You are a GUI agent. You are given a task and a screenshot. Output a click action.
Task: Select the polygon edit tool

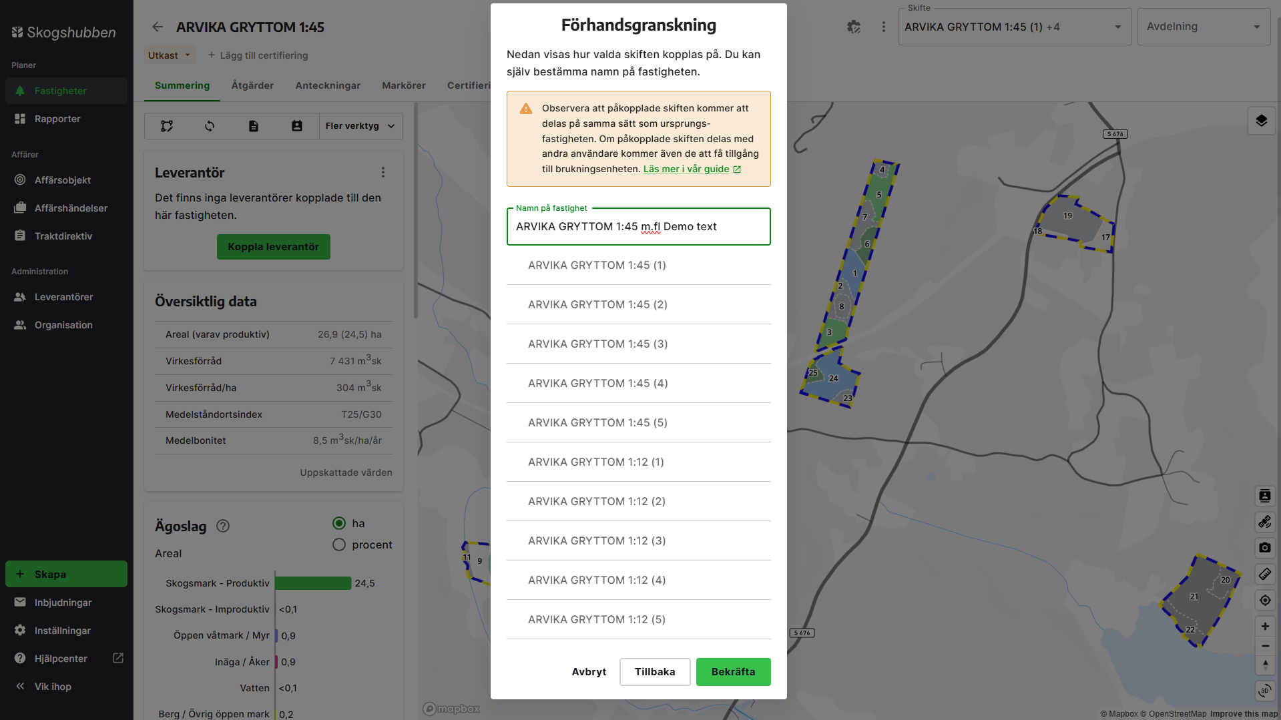[166, 125]
